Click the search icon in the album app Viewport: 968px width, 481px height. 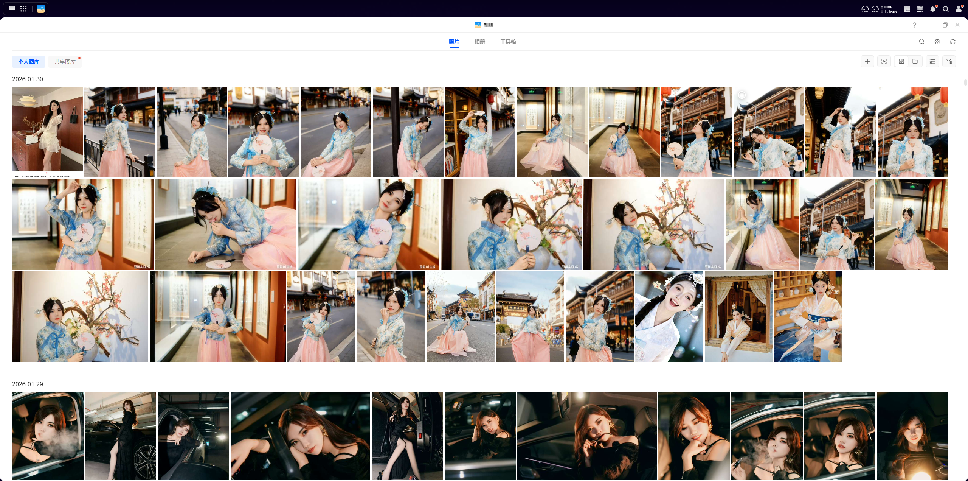tap(921, 42)
